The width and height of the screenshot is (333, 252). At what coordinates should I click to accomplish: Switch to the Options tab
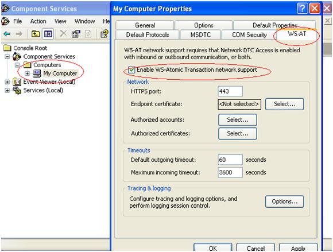tap(204, 25)
